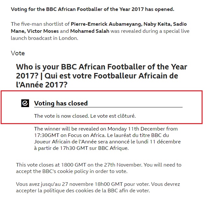210x200 pixels.
Task: Click Mohamed Salah's bold name
Action: pyautogui.click(x=90, y=31)
